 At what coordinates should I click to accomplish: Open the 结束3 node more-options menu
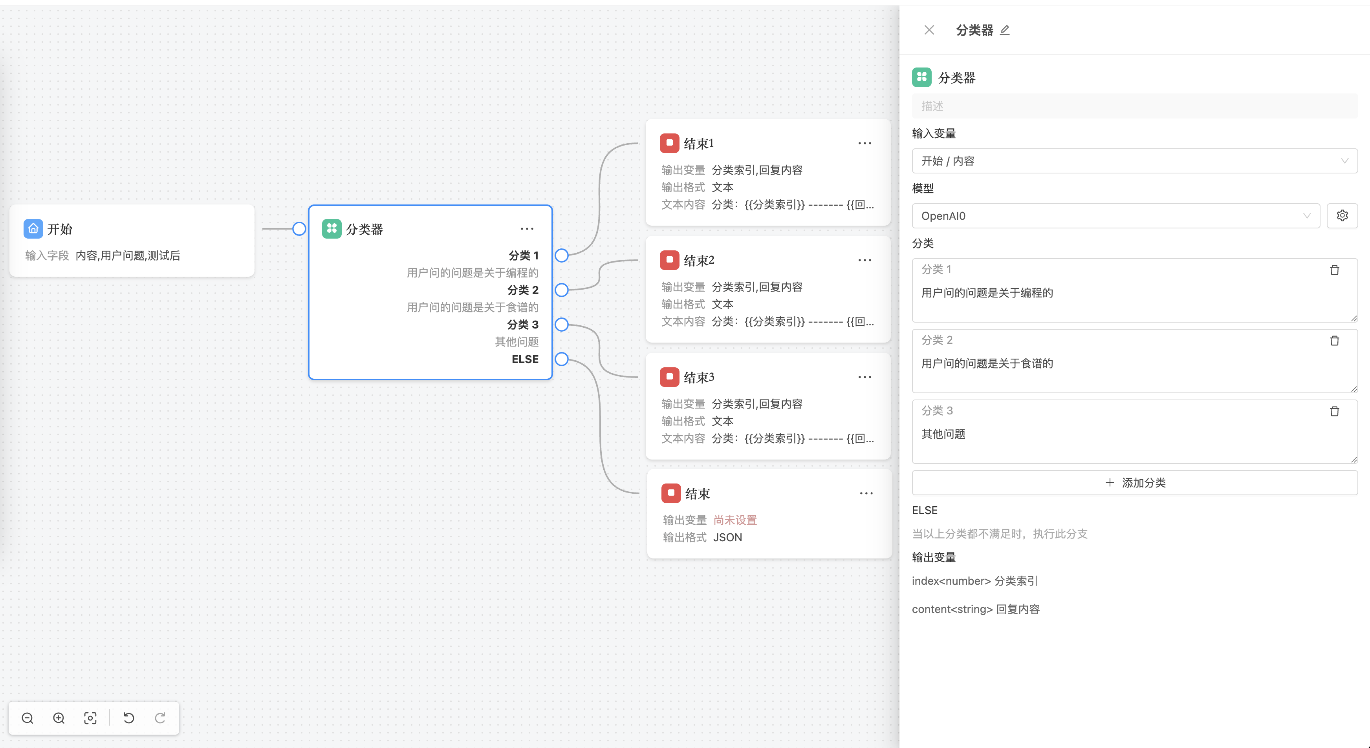tap(865, 377)
